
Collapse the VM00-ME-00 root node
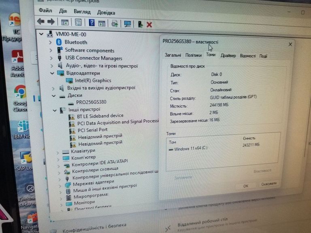pos(41,34)
